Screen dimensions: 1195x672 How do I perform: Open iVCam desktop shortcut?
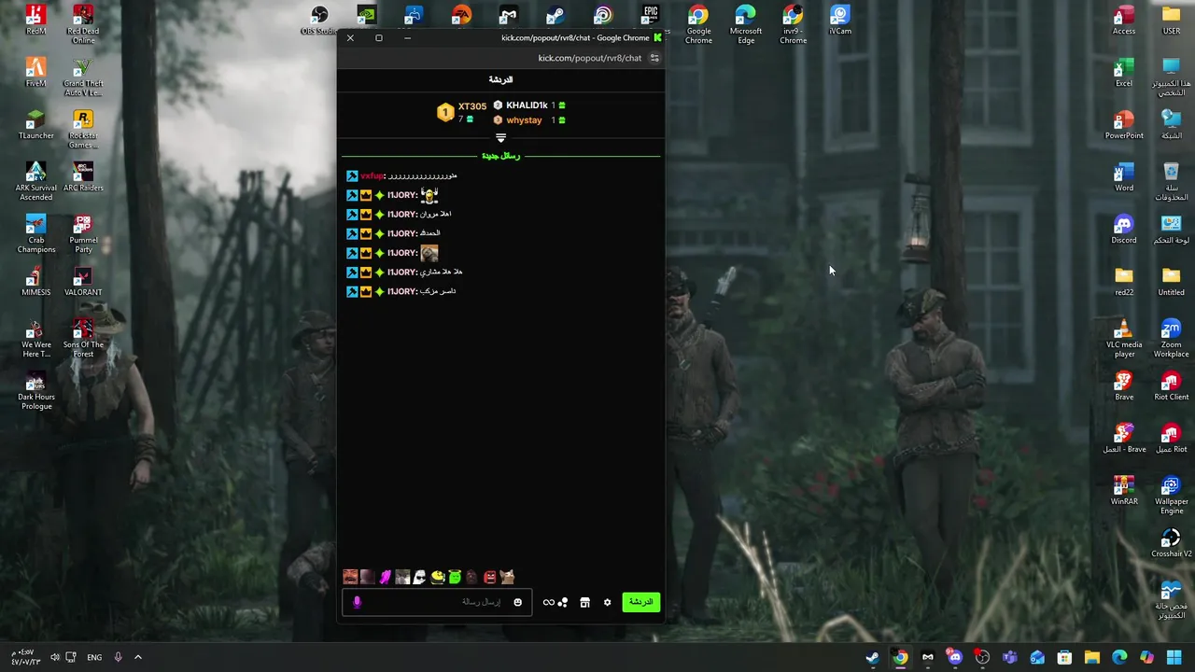tap(840, 21)
